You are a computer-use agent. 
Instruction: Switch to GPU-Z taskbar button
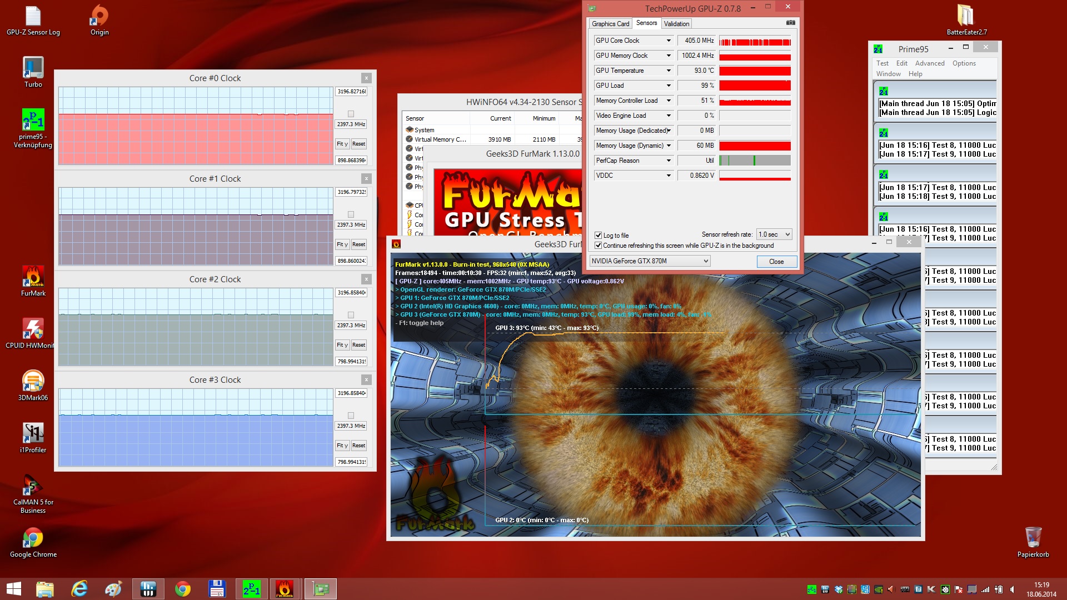tap(321, 589)
